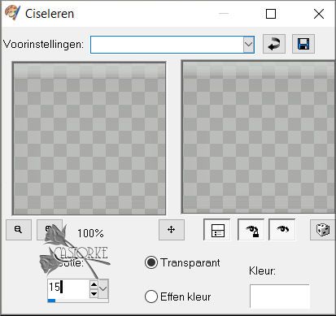
Task: Toggle the show previews panel icon
Action: [x=217, y=230]
